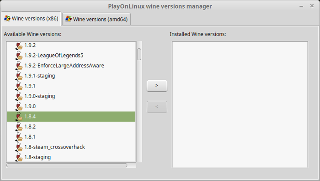Click the wine icon beside version 1.9.0
The width and height of the screenshot is (320, 181).
[x=19, y=106]
